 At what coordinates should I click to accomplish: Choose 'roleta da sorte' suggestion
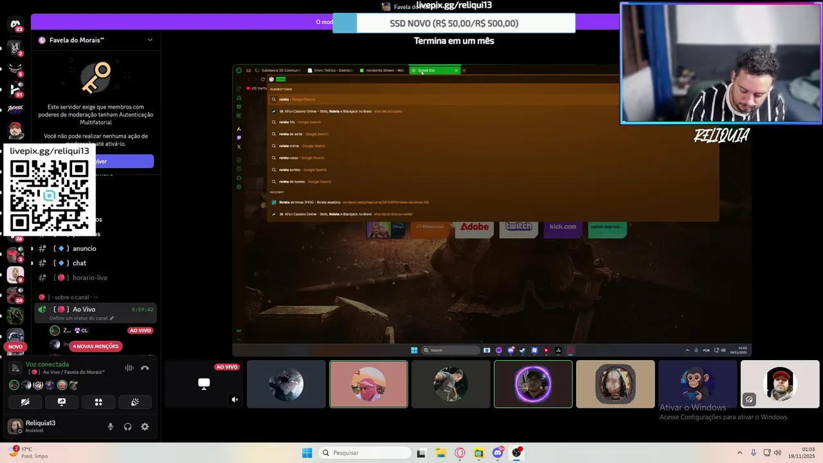[x=493, y=134]
